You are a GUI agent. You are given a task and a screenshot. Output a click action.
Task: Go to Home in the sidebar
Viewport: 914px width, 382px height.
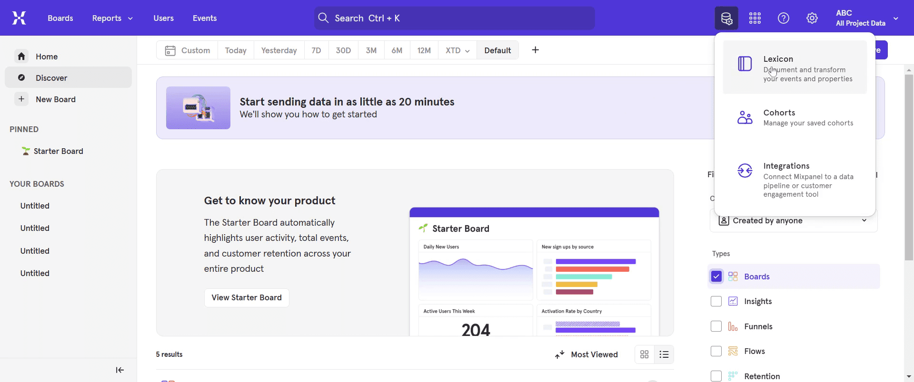68,57
